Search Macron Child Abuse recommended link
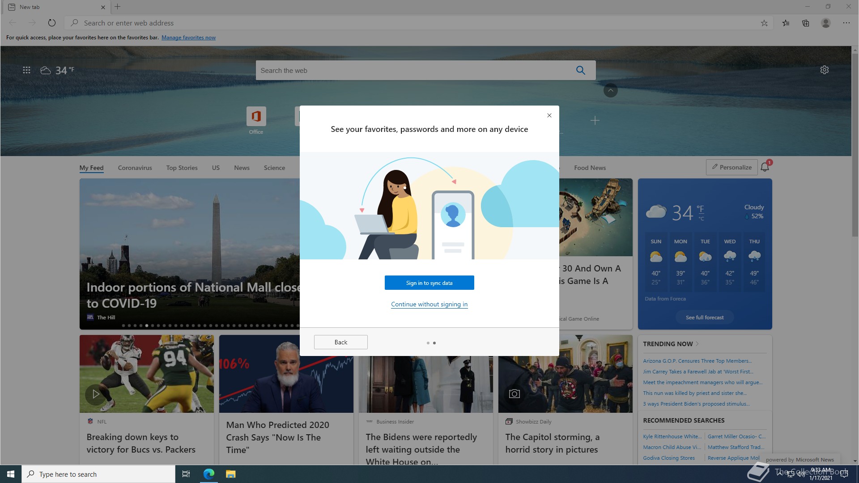Screen dimensions: 859x483 point(672,447)
